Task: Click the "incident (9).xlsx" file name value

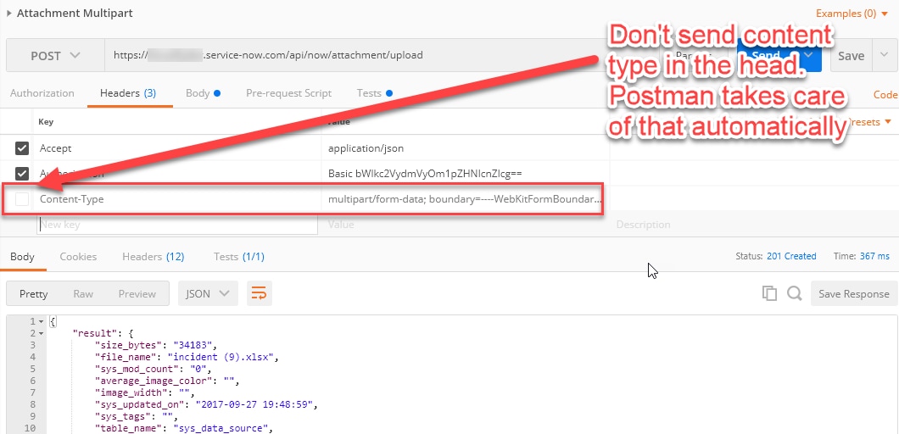Action: point(219,357)
